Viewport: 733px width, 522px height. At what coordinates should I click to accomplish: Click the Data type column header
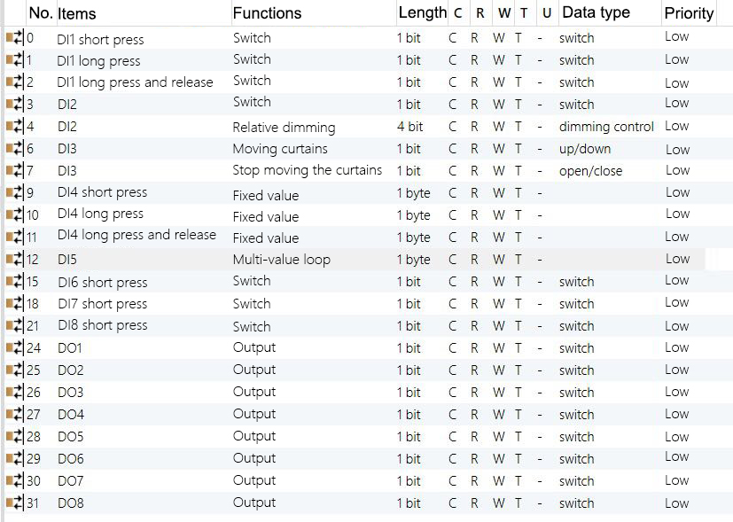[x=596, y=13]
